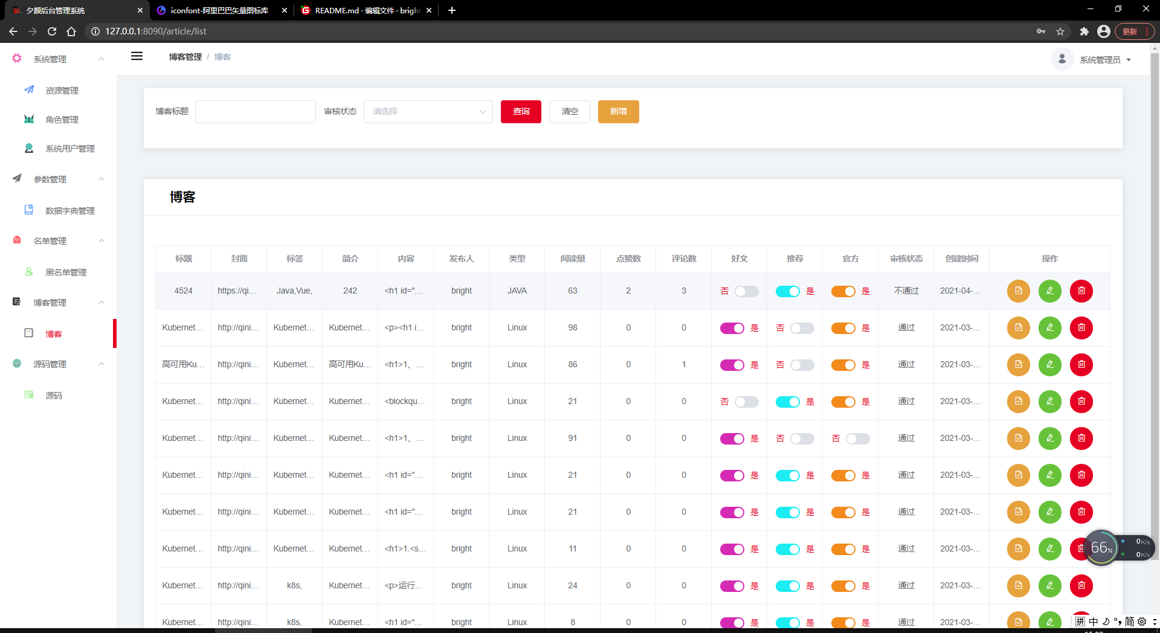
Task: View details of the 91-reads blog row
Action: point(1019,439)
